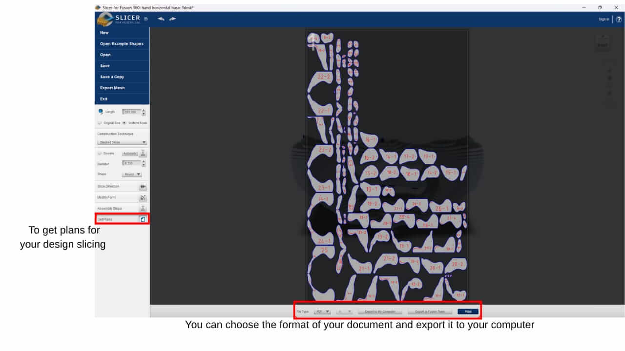Open the dowel Shape dropdown
Image resolution: width=625 pixels, height=351 pixels.
click(x=132, y=174)
